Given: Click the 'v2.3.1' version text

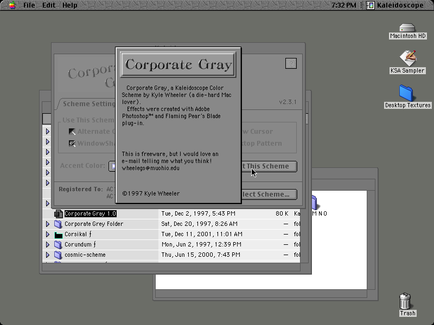Looking at the screenshot, I should (x=288, y=102).
